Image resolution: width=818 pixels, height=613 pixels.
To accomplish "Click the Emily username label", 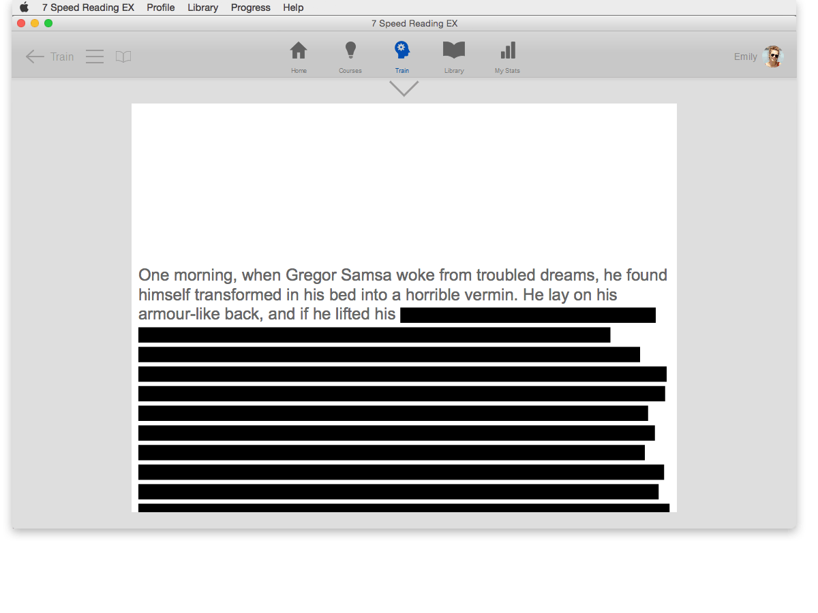I will 745,57.
